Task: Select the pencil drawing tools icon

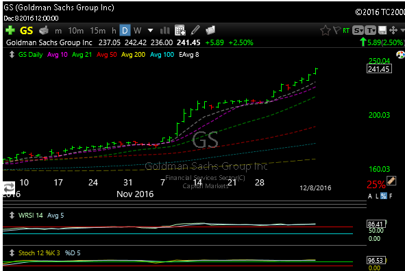Action: pos(195,30)
